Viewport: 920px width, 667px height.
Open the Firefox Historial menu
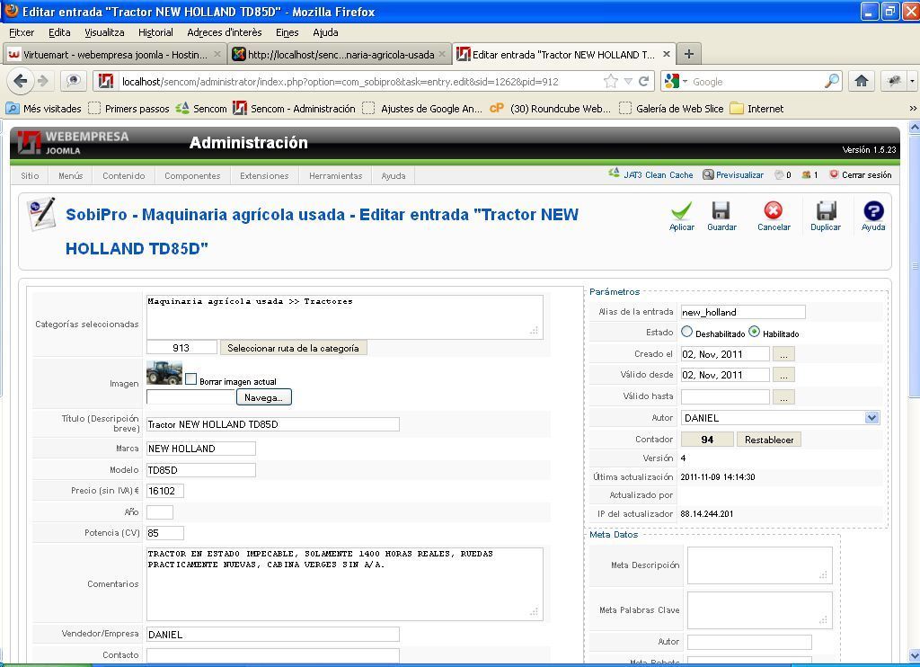click(155, 32)
